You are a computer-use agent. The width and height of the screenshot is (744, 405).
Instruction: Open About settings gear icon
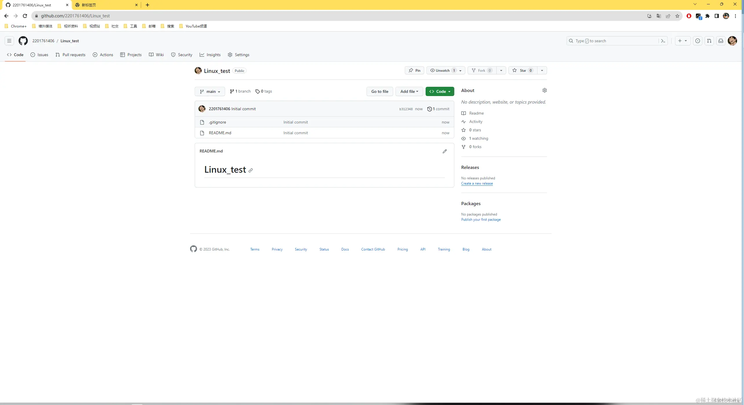pyautogui.click(x=544, y=90)
